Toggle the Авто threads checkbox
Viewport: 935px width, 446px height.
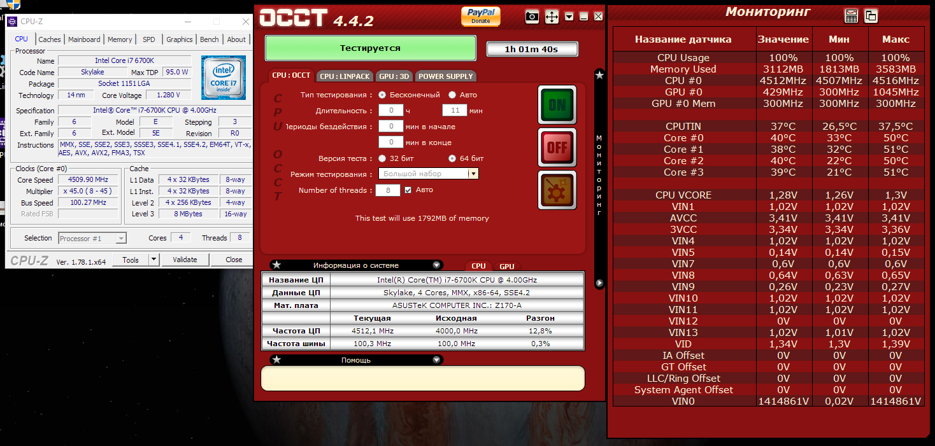pos(408,190)
